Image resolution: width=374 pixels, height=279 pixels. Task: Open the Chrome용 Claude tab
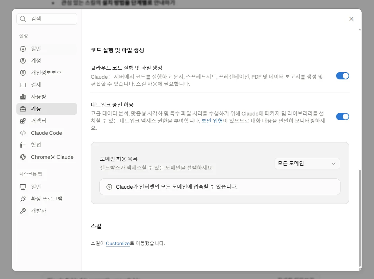[x=47, y=157]
